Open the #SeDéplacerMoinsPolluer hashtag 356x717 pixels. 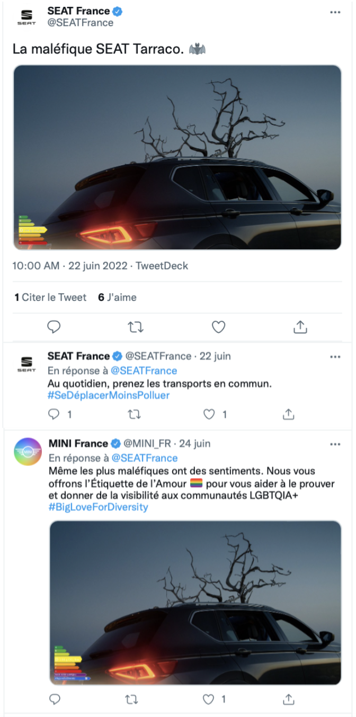pos(109,396)
